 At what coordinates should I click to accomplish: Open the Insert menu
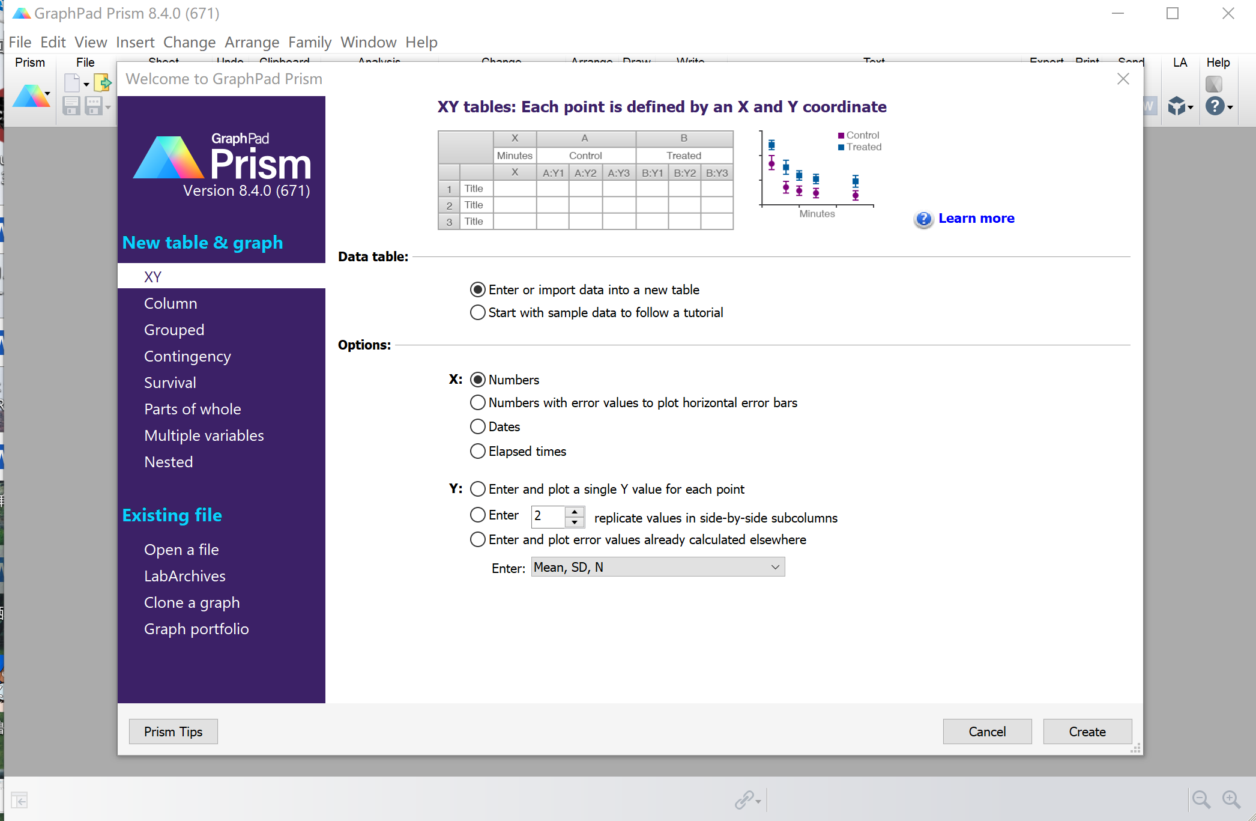coord(135,43)
